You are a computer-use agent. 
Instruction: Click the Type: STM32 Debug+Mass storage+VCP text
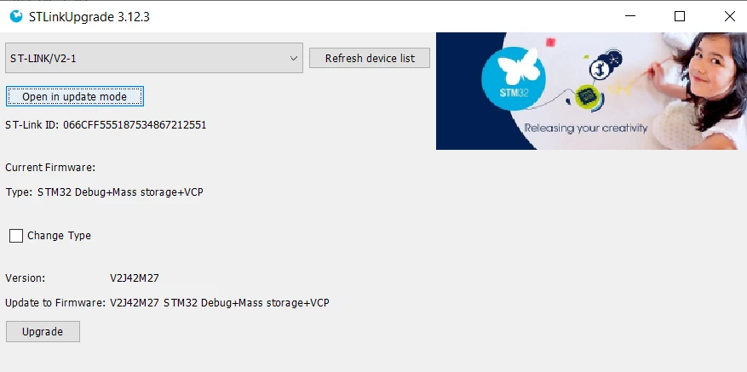pyautogui.click(x=104, y=192)
